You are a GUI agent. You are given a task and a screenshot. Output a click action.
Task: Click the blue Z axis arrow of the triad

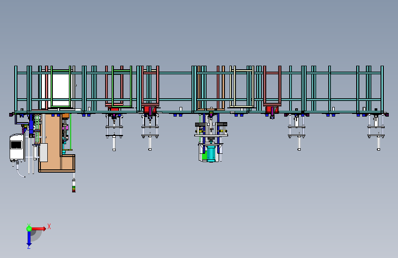click(x=29, y=239)
